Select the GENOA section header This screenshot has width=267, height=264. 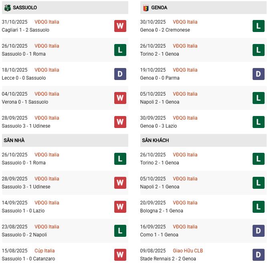[159, 8]
